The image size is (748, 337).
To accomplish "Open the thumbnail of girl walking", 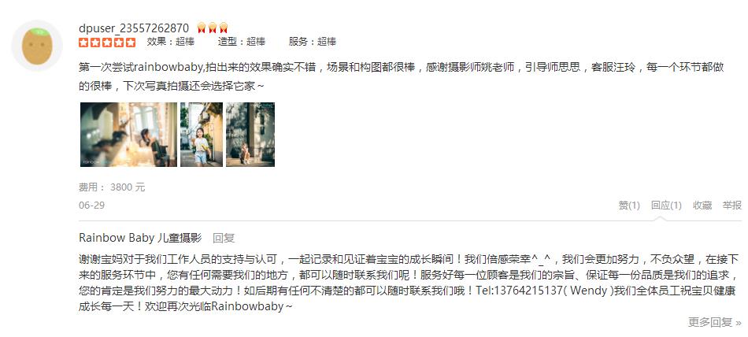I will coord(202,135).
